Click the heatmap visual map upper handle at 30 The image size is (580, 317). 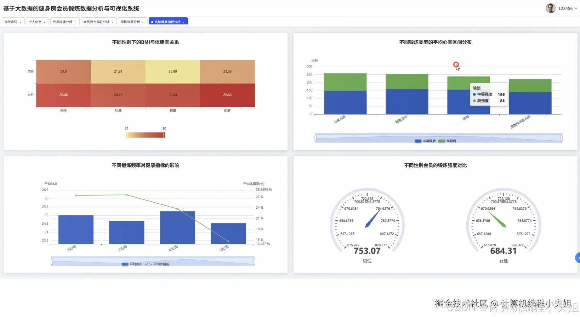click(x=164, y=135)
